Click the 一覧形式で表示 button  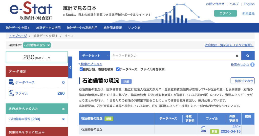coord(242,81)
